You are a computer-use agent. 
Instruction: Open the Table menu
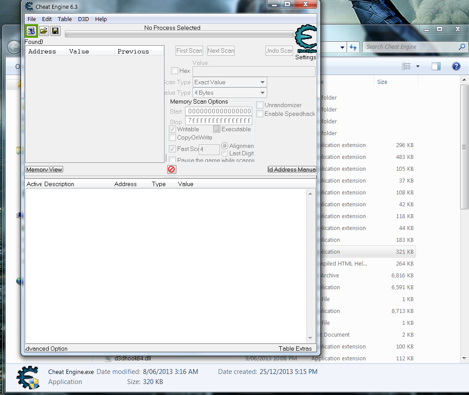[64, 19]
